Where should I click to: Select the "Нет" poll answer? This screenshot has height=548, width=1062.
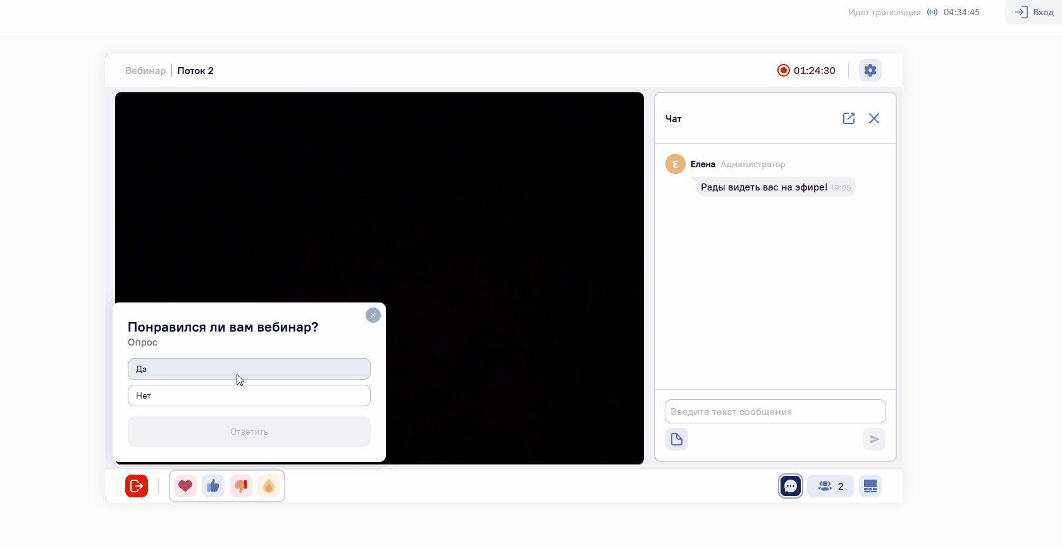(249, 395)
